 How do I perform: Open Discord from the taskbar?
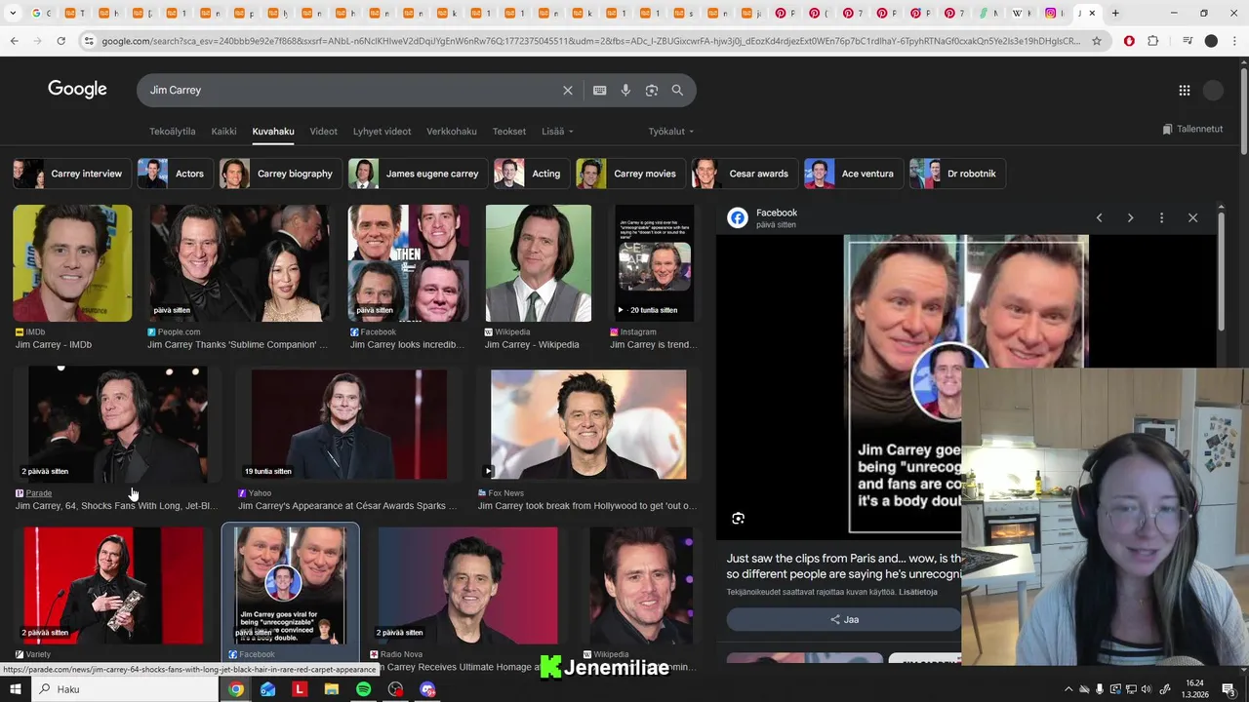(x=427, y=689)
